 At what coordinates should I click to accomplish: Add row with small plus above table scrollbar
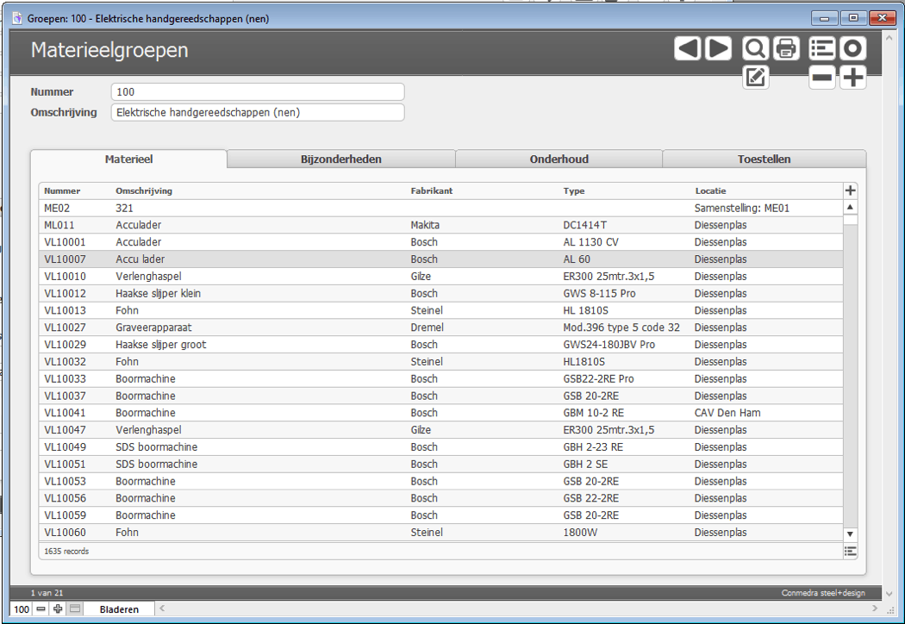[x=851, y=190]
